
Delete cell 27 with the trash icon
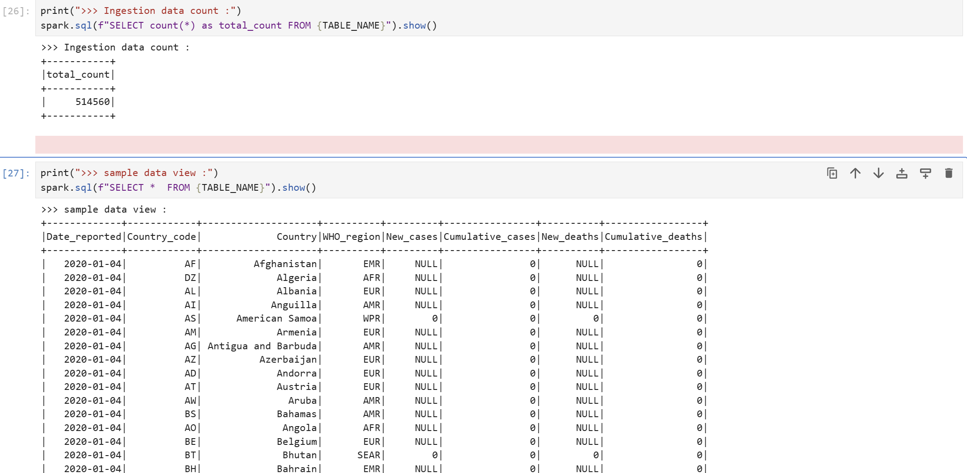pos(948,173)
